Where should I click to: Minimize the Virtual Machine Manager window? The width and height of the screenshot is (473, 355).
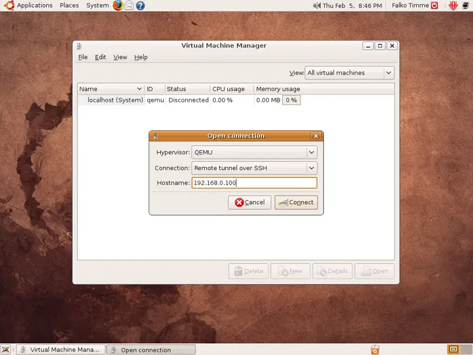(x=368, y=46)
